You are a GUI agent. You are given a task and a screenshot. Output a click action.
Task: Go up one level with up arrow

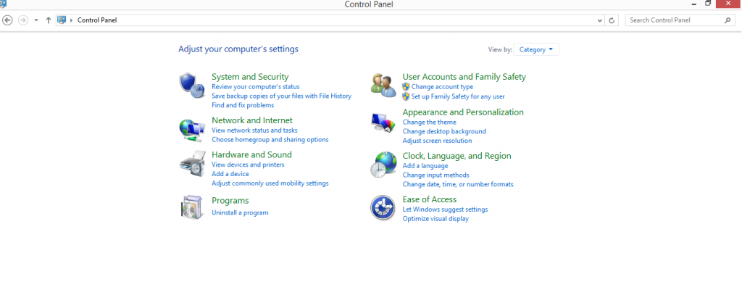pyautogui.click(x=49, y=20)
